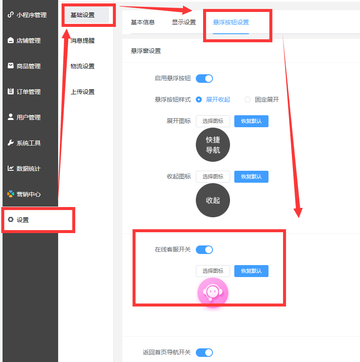Click 恢复默认 for 收起图标

click(251, 177)
